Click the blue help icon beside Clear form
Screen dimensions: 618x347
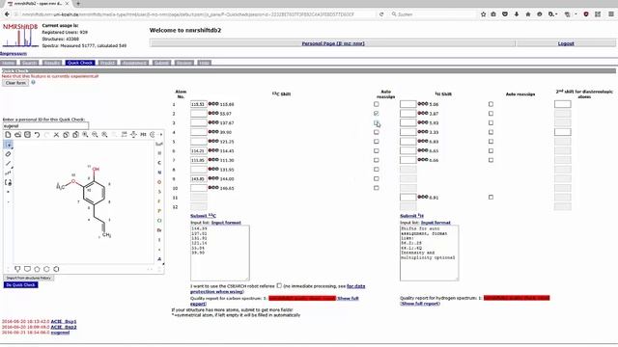click(33, 83)
